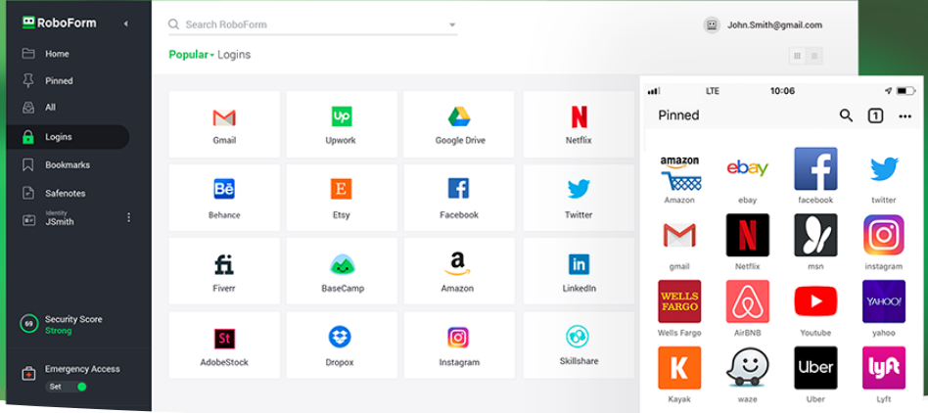This screenshot has width=928, height=413.
Task: Switch to grid view layout
Action: coord(798,56)
